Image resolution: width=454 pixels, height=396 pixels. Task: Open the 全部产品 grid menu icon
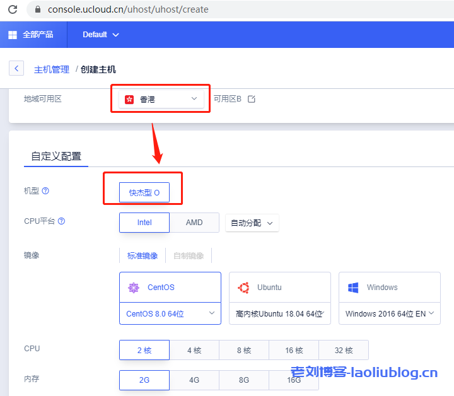click(x=13, y=35)
